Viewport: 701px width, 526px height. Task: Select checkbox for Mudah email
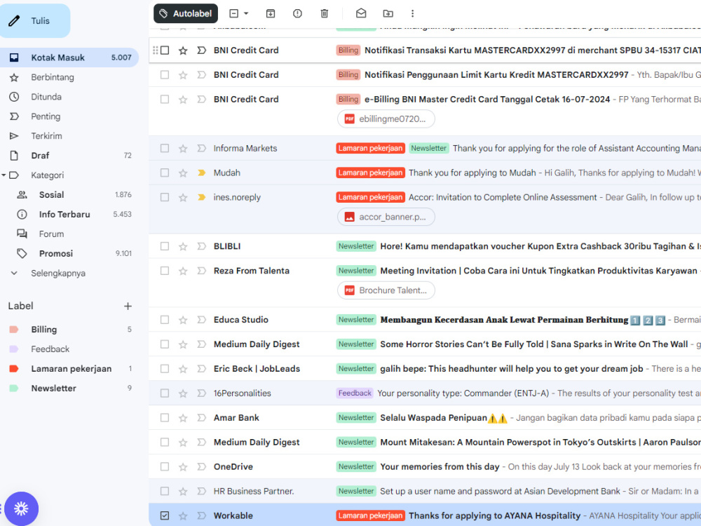[x=165, y=173]
